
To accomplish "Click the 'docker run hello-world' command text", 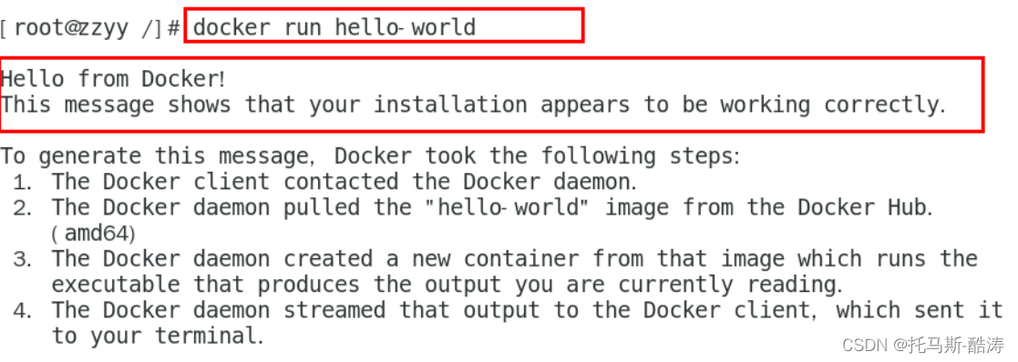I will pos(334,27).
